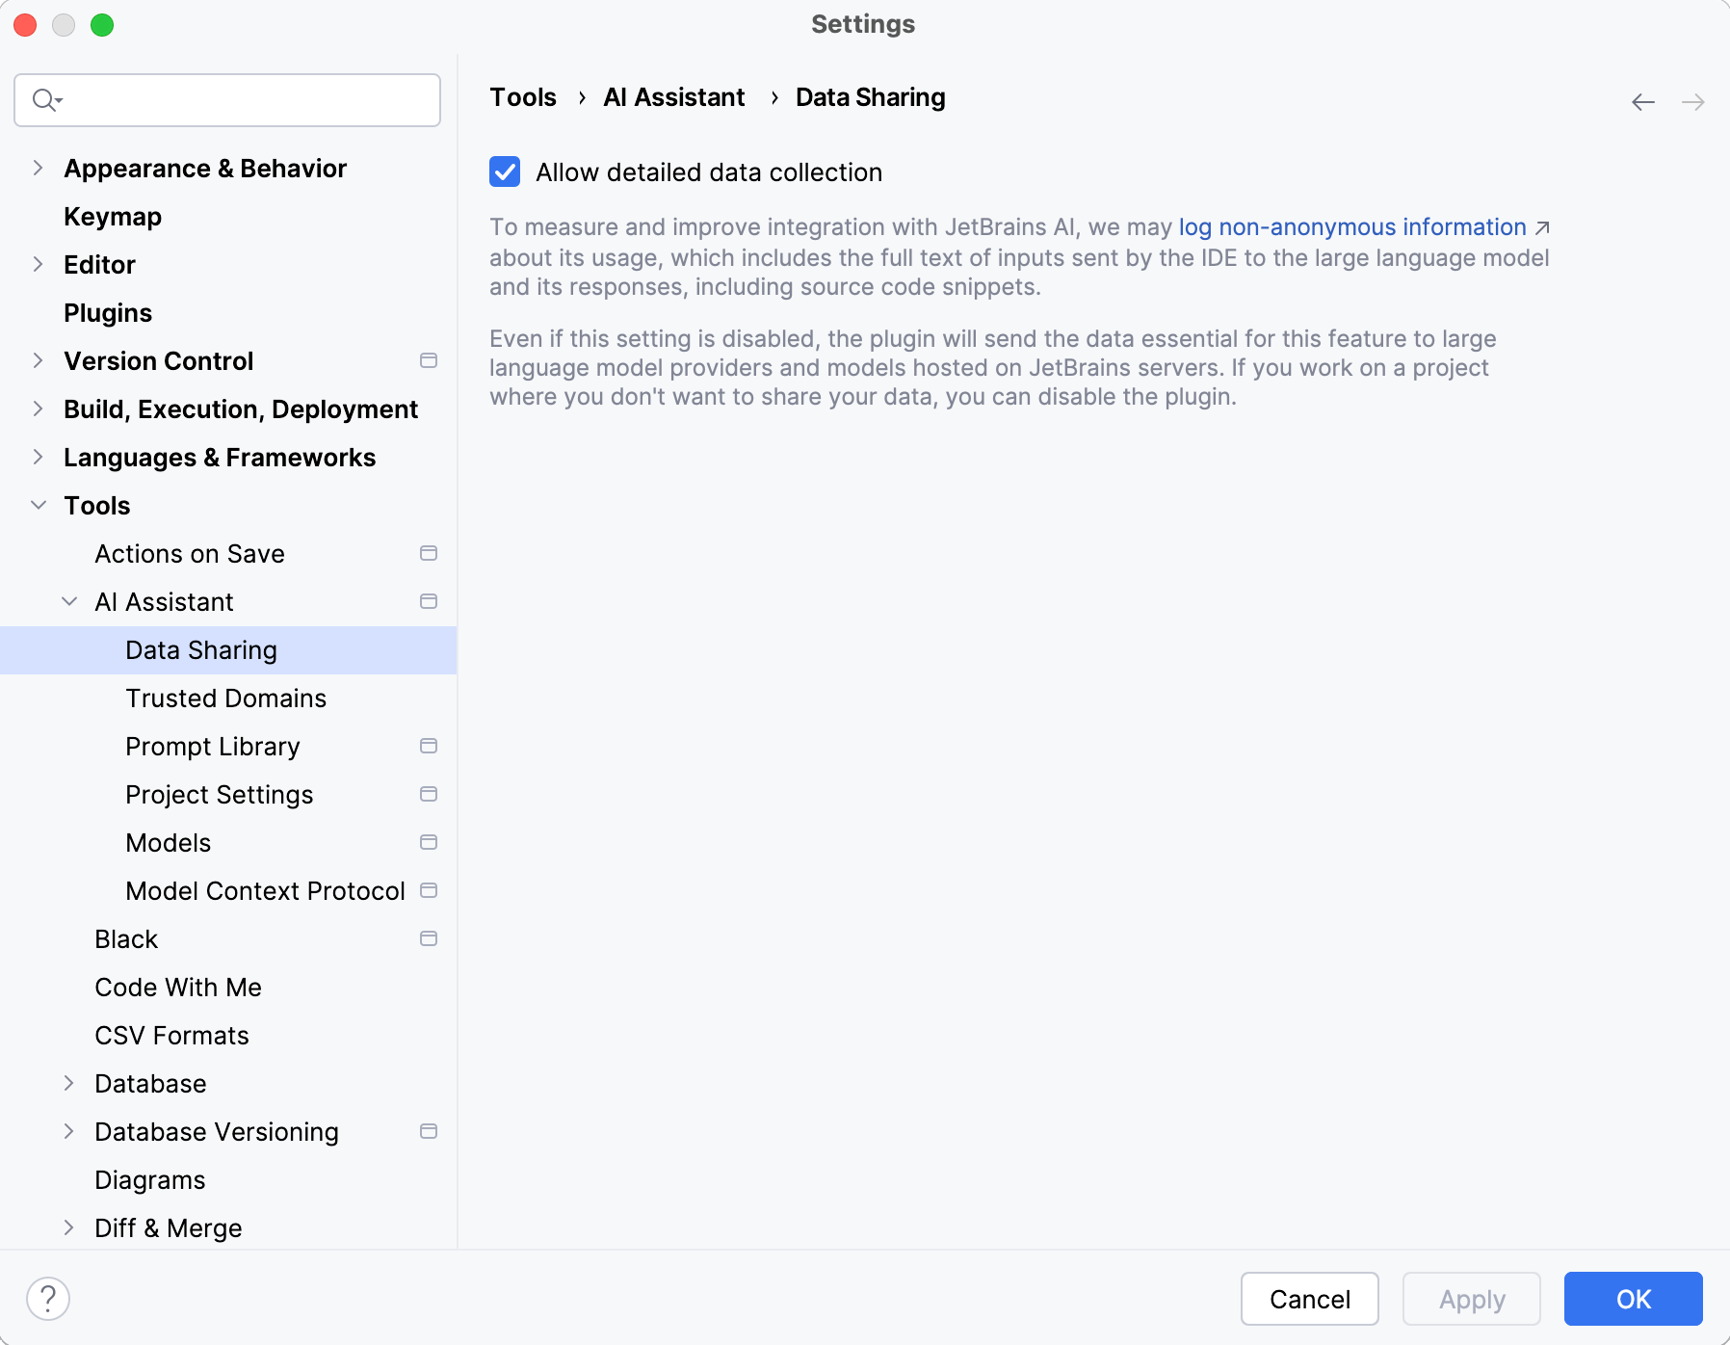Click the indicator icon beside Models
This screenshot has width=1730, height=1345.
428,842
